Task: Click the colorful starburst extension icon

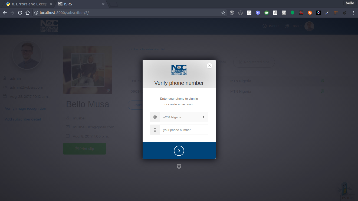Action: (318, 13)
